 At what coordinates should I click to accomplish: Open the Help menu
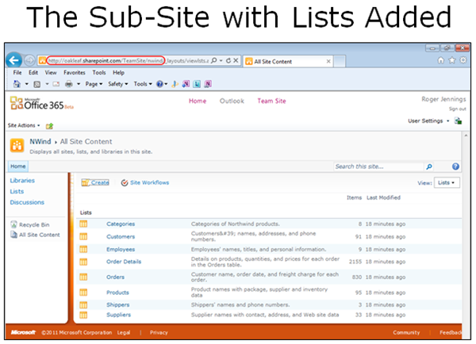pos(118,72)
